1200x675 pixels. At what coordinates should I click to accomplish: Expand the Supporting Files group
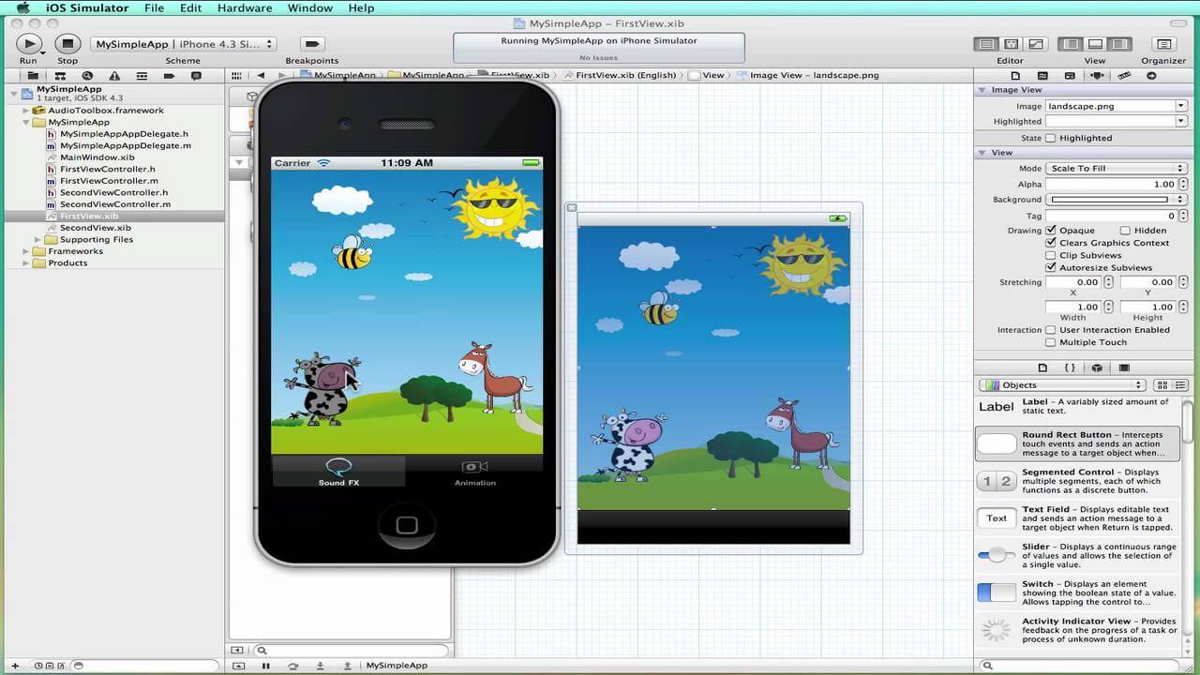37,240
